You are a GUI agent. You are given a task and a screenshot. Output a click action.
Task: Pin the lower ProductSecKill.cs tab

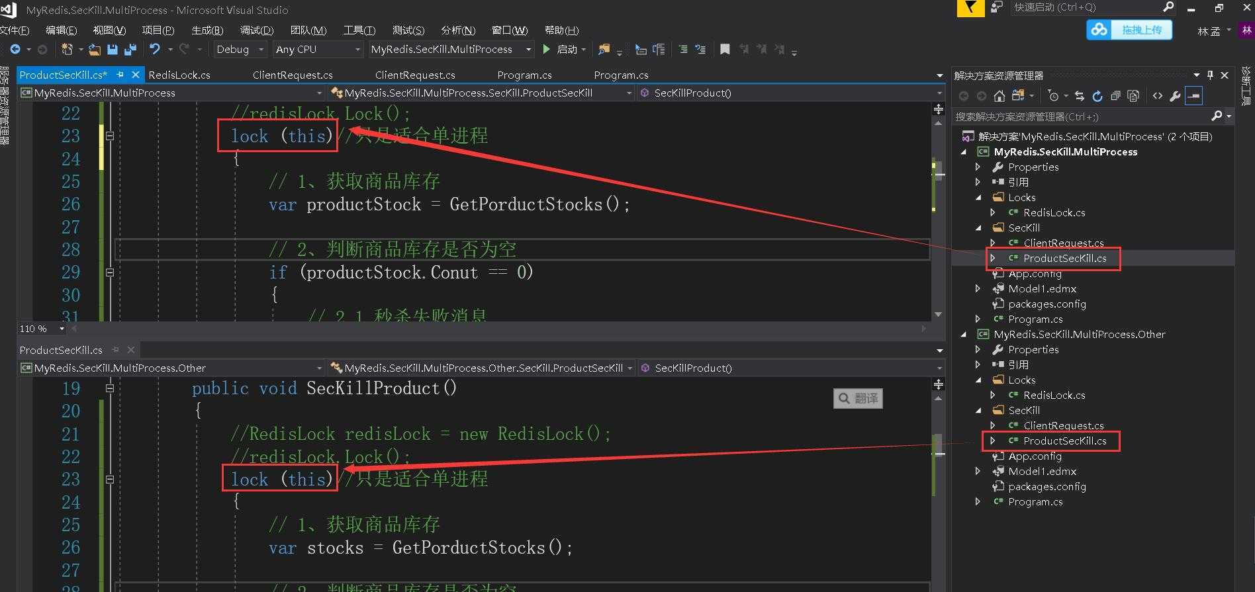[116, 350]
